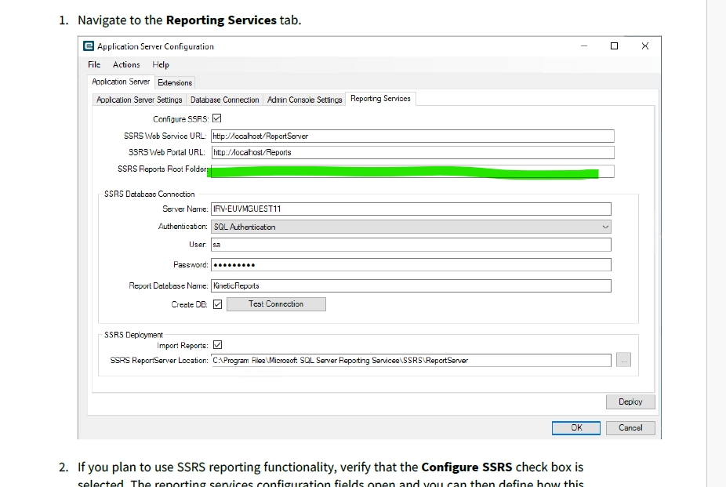Switch to the Extensions tab

tap(175, 82)
